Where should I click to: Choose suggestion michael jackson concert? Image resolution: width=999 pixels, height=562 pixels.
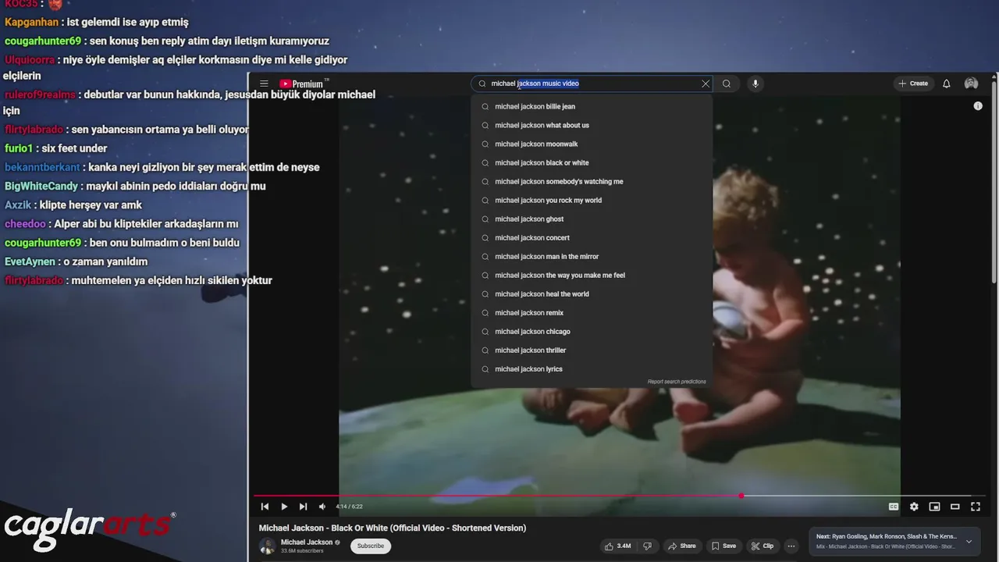pos(592,237)
